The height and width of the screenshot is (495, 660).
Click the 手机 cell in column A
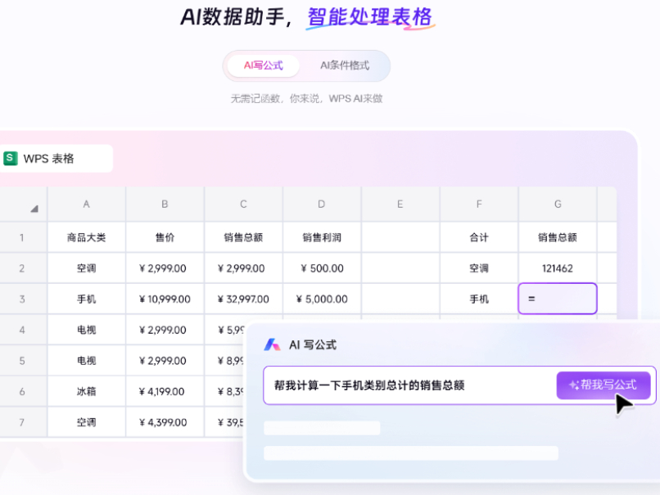pyautogui.click(x=86, y=299)
